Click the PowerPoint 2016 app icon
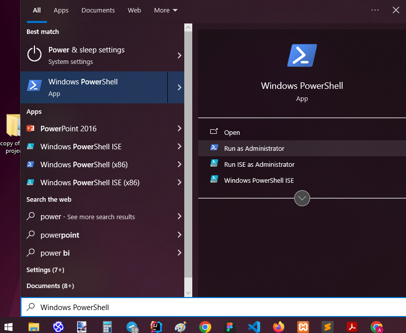Screen dimensions: 406x333 30,128
